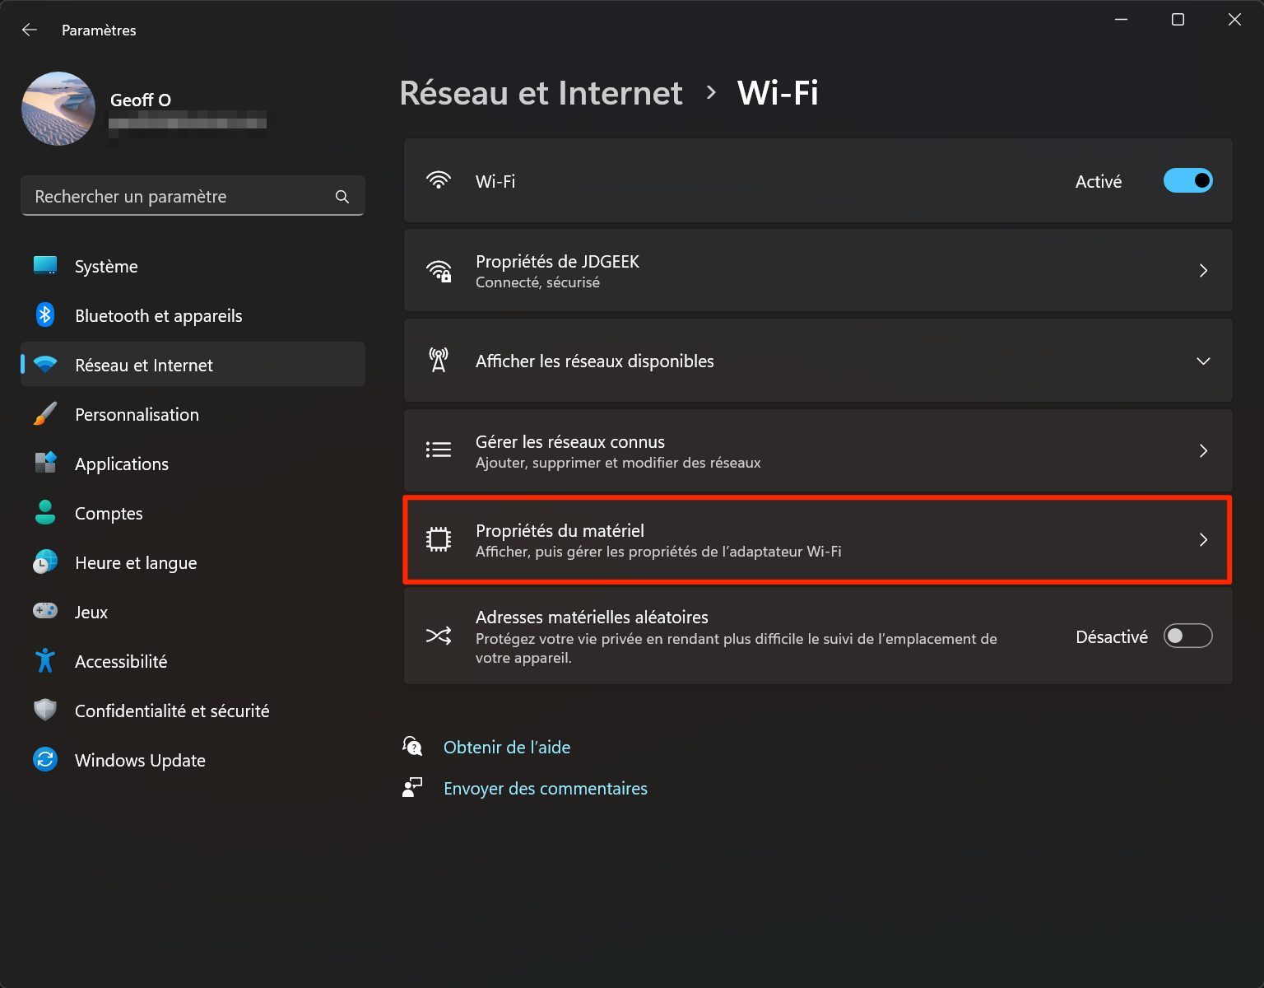Select Jeux in sidebar
The height and width of the screenshot is (988, 1264).
click(x=193, y=612)
